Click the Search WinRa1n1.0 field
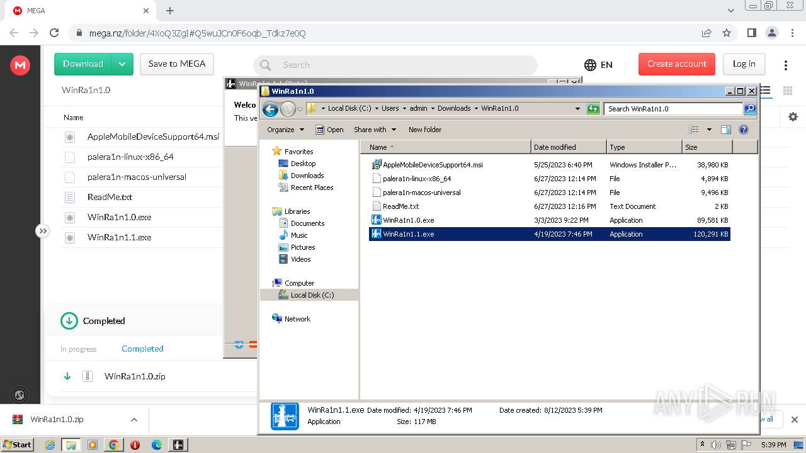The height and width of the screenshot is (453, 806). (674, 109)
